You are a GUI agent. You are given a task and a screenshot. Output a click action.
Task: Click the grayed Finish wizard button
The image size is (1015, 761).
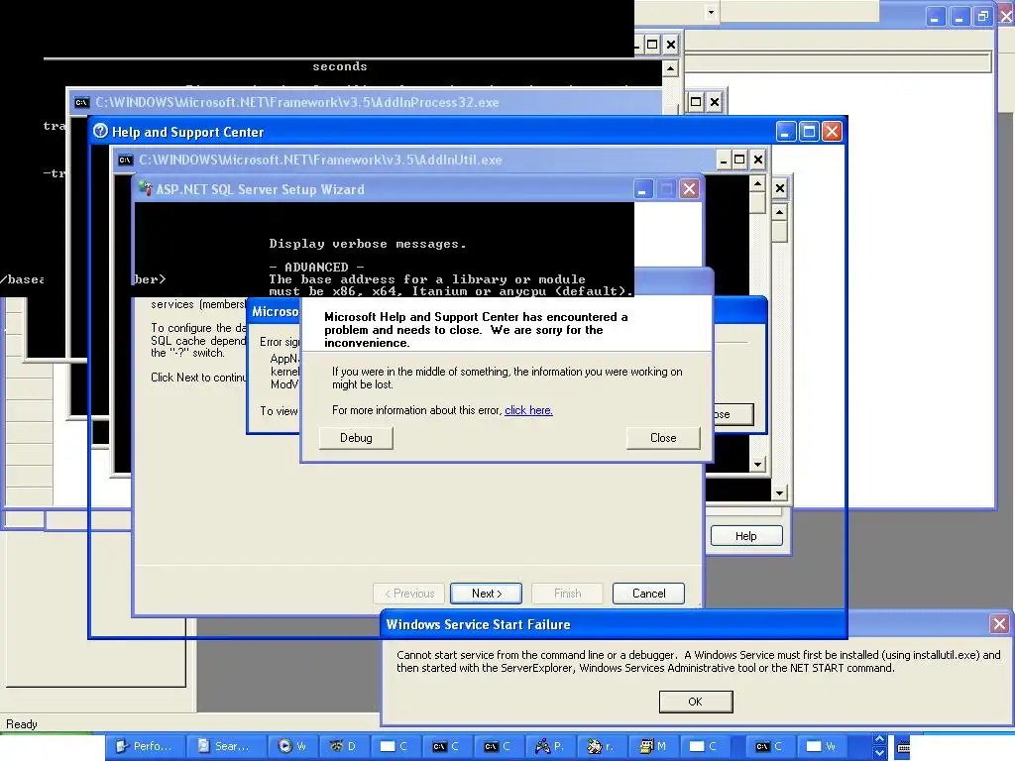click(568, 594)
